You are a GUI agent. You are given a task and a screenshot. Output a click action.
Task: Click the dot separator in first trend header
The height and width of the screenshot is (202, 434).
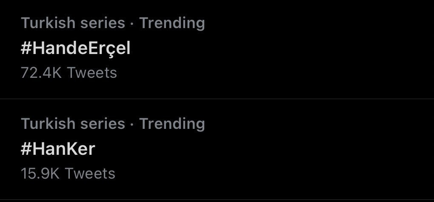132,23
